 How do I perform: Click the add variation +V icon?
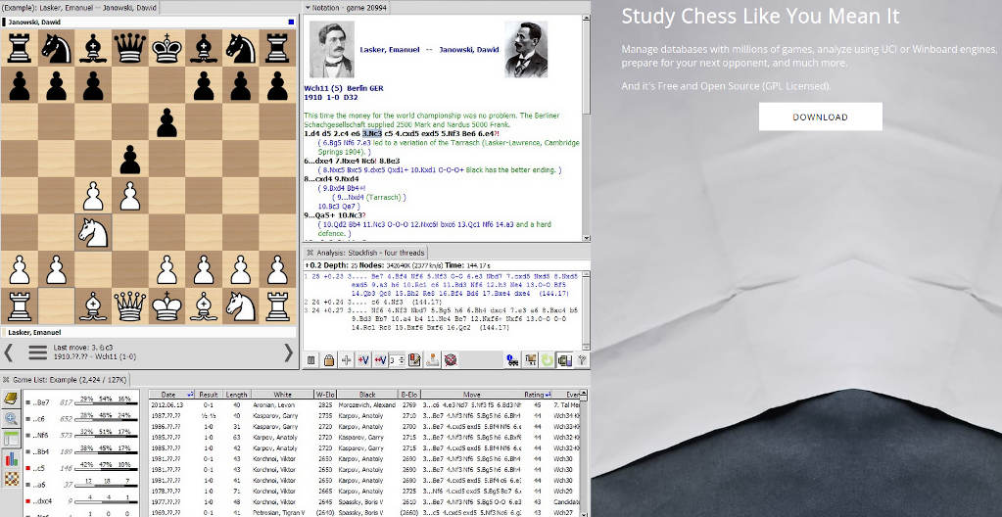(x=363, y=360)
